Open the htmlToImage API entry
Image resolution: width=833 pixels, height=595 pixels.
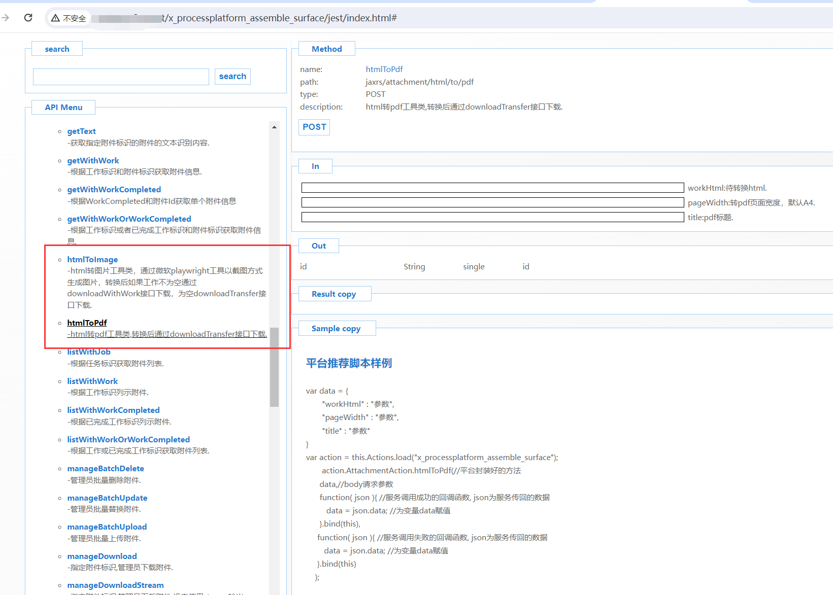(x=92, y=259)
